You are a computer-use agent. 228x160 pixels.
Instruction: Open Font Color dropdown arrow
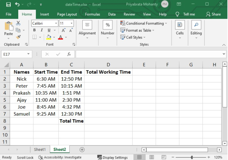66,37
